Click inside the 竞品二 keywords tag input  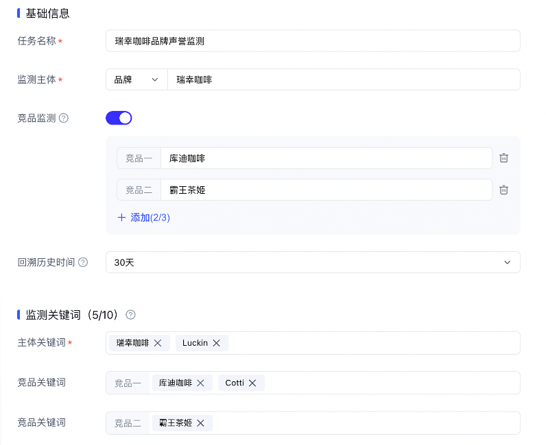click(x=313, y=423)
